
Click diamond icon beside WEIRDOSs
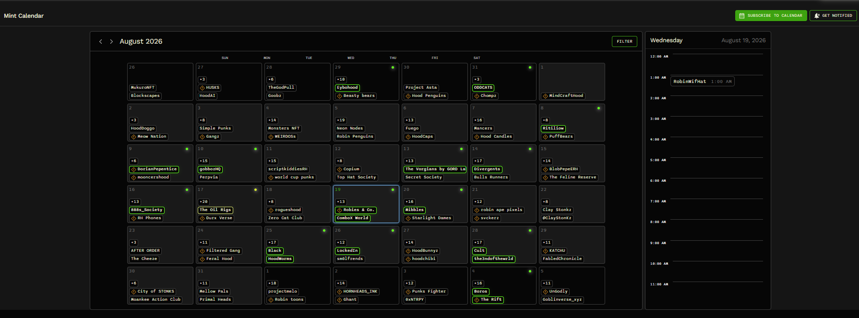pos(271,137)
